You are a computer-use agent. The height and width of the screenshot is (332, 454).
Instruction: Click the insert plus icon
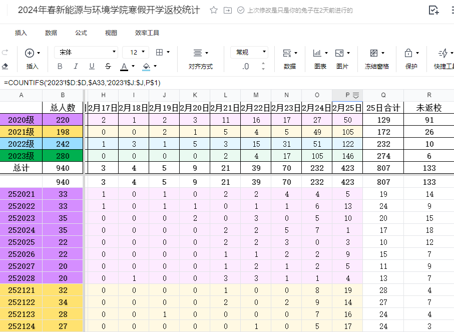coord(30,53)
